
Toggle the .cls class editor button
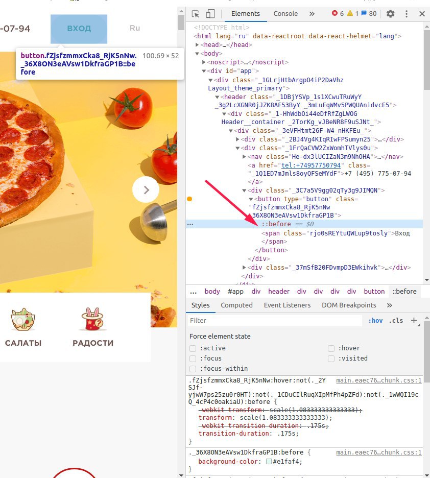point(396,320)
